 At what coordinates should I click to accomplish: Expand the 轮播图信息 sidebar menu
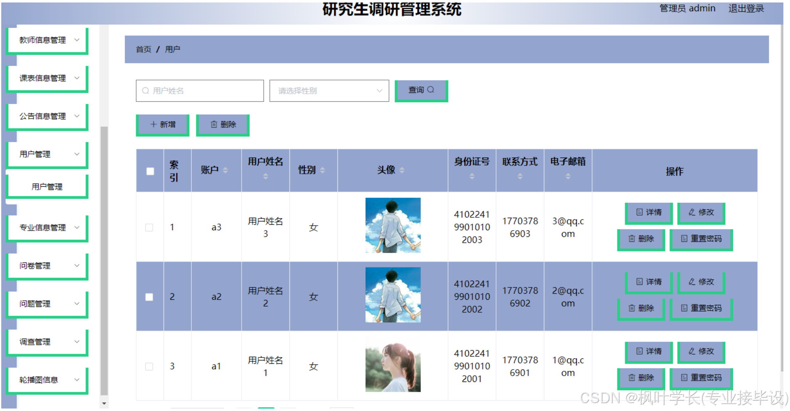[48, 380]
